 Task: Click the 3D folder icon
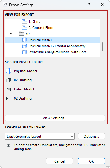pos(22,34)
